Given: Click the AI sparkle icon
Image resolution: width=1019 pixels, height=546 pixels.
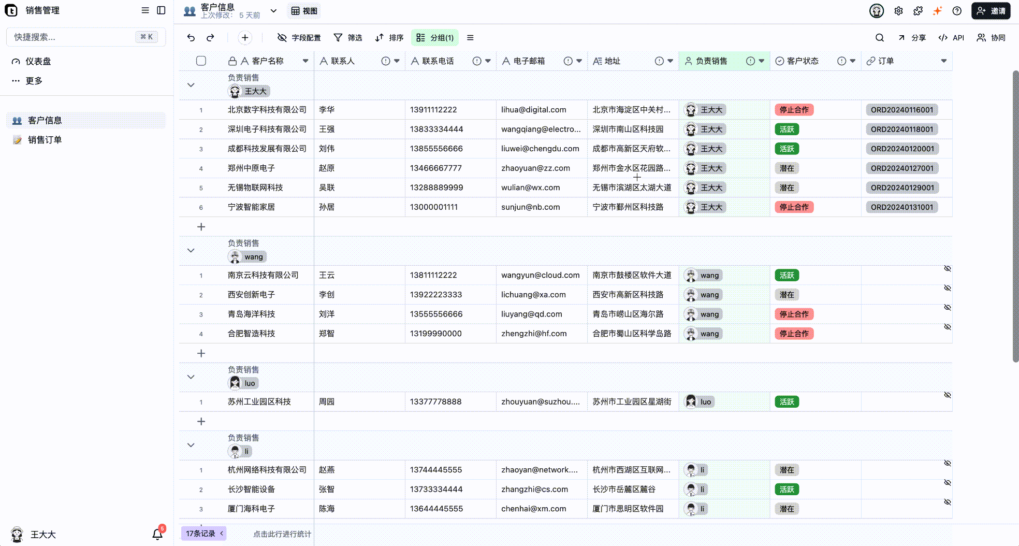Looking at the screenshot, I should pos(937,11).
